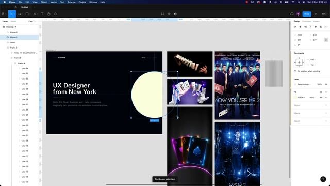Open Pass through blend mode dropdown
Screen dimensions: 330x186
click(303, 84)
